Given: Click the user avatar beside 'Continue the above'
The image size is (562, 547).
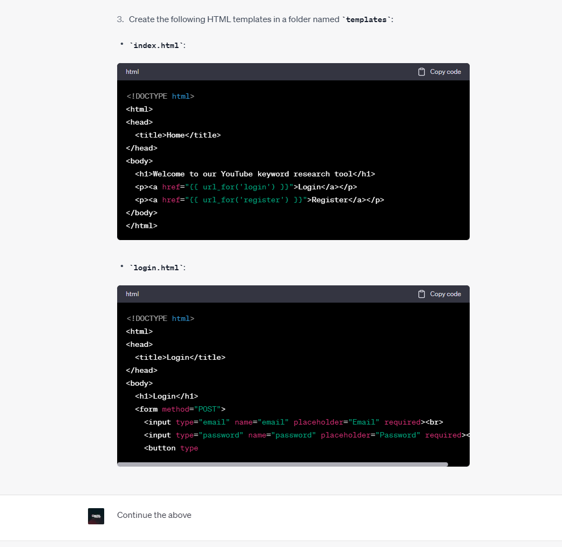Looking at the screenshot, I should 96,516.
